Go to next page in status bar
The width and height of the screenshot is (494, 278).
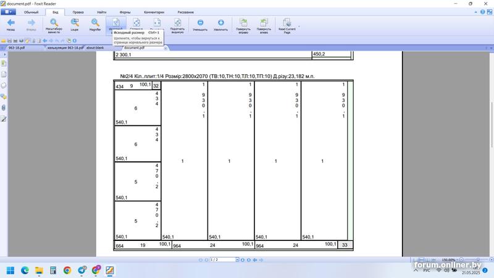(x=243, y=260)
